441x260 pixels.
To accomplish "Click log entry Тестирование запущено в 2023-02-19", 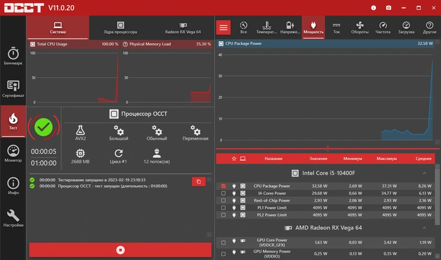I will [x=102, y=180].
